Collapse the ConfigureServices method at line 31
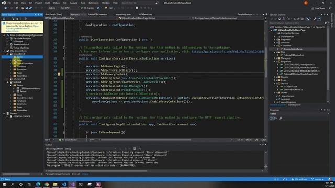 click(x=64, y=58)
